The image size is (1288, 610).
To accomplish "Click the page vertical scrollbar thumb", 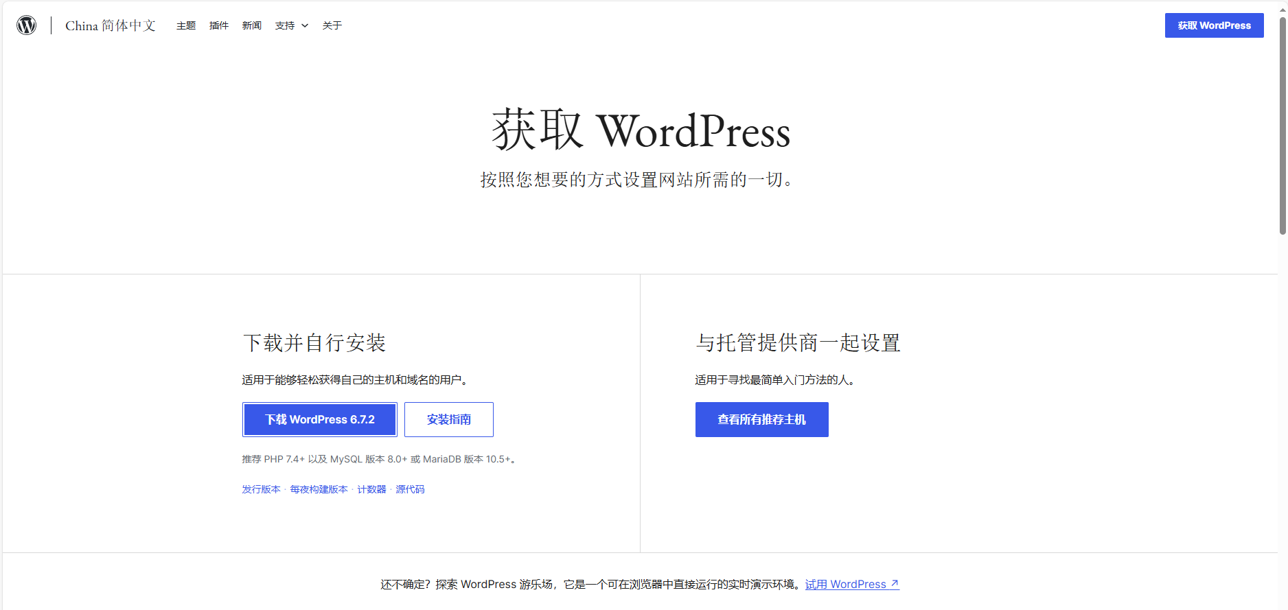I will click(x=1283, y=126).
